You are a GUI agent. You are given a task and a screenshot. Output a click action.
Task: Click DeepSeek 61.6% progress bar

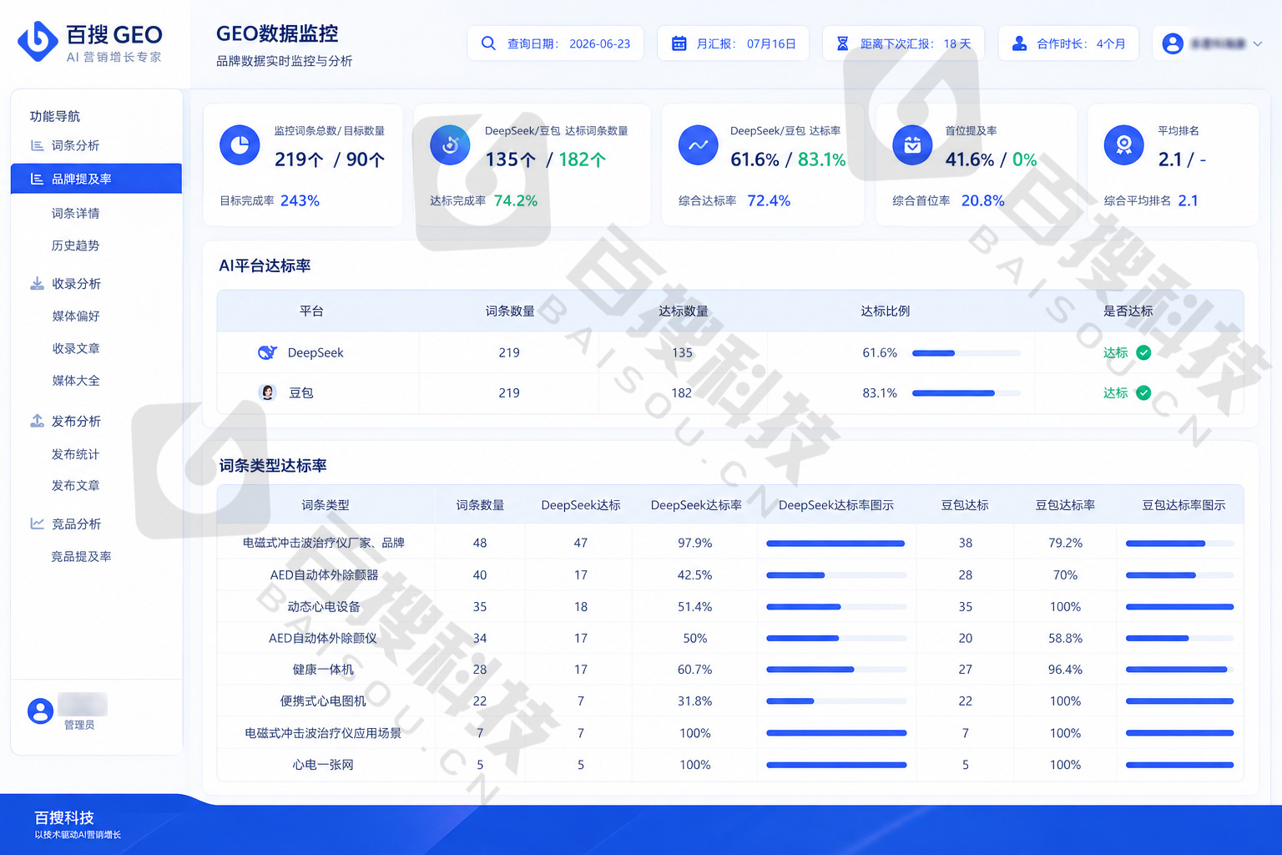(966, 353)
